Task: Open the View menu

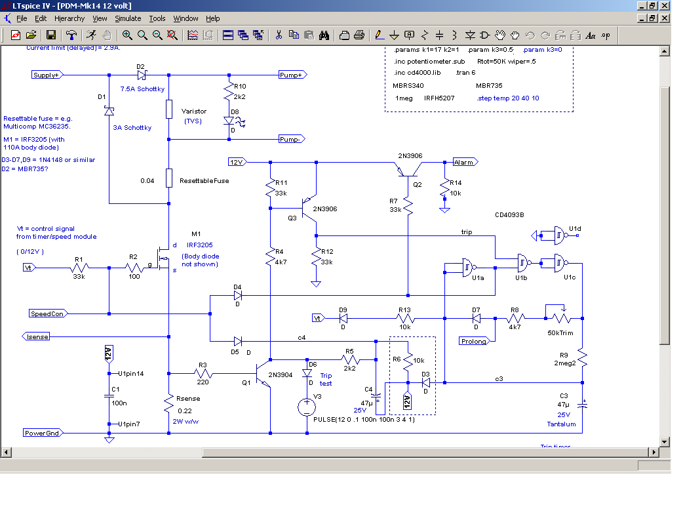Action: [100, 18]
